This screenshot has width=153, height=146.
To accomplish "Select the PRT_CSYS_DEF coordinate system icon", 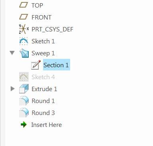I will 24,29.
